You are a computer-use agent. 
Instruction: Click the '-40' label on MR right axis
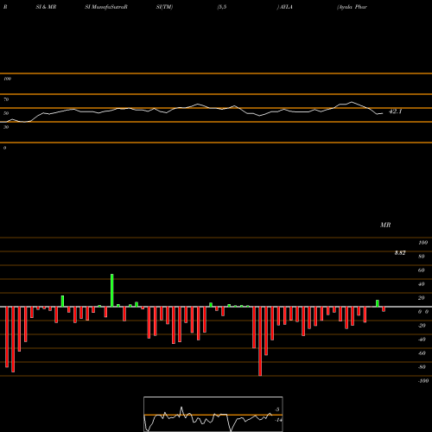point(422,340)
